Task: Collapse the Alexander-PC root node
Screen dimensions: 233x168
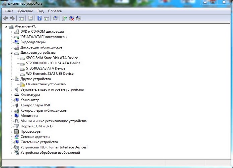Action: 6,27
